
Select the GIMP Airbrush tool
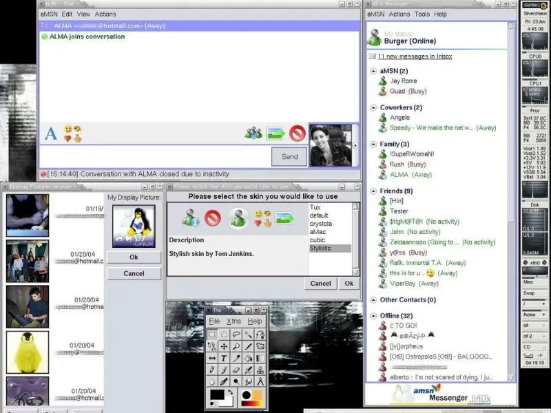coord(248,370)
